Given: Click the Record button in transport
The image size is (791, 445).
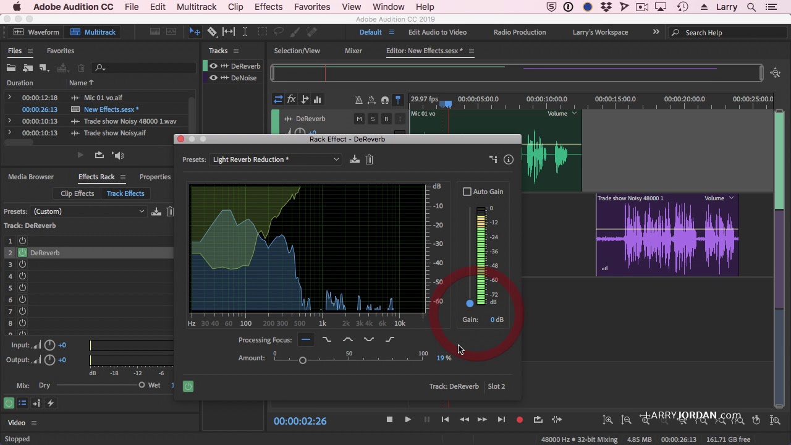Looking at the screenshot, I should click(520, 420).
